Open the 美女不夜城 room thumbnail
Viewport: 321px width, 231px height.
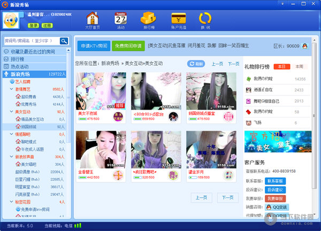click(101, 91)
